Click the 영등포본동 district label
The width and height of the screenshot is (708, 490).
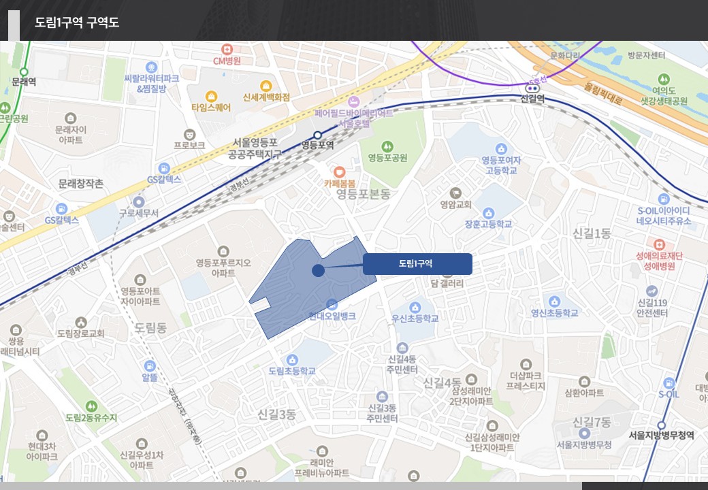pos(363,194)
